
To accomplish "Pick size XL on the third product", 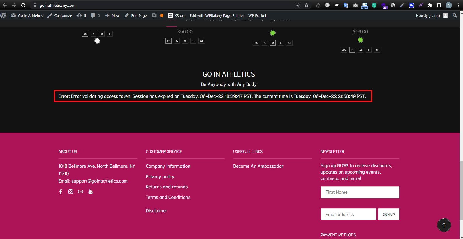I will click(289, 43).
